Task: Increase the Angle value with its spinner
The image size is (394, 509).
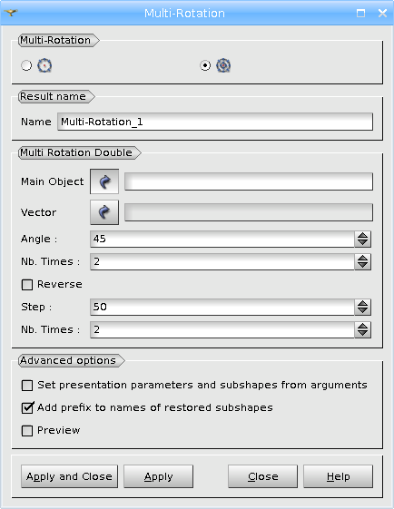Action: tap(362, 236)
